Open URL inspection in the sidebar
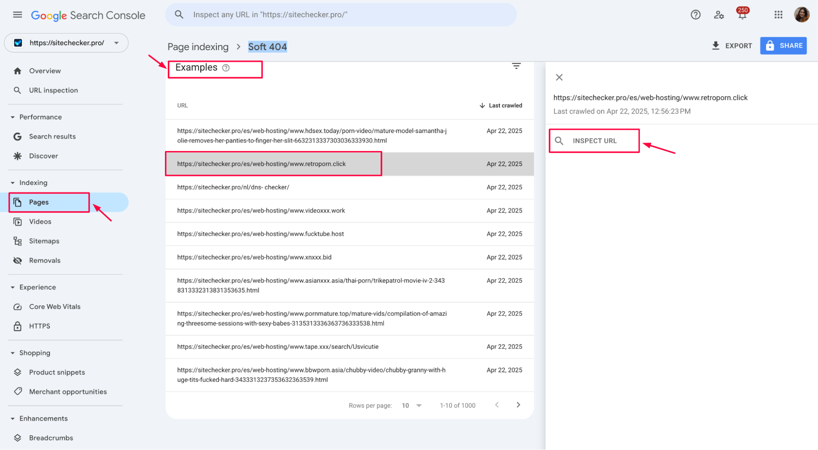 tap(54, 90)
